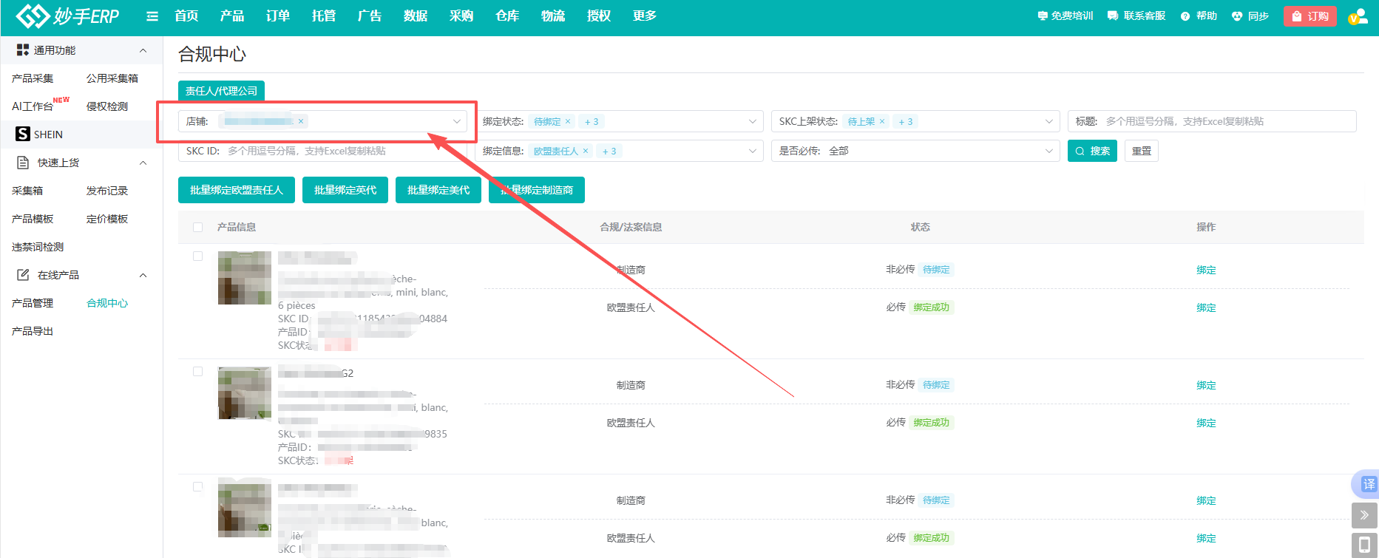Open the 店铺 store dropdown
Viewport: 1379px width, 558px height.
[x=456, y=121]
